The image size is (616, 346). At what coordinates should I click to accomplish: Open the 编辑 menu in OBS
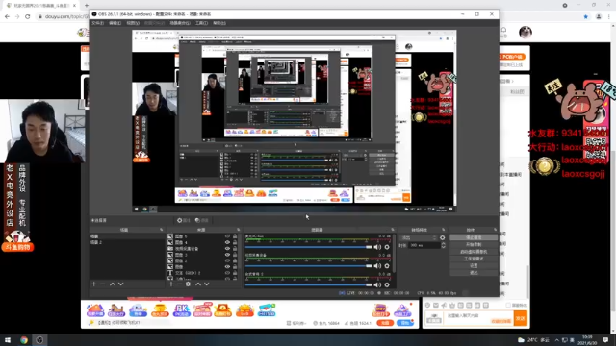pyautogui.click(x=115, y=23)
